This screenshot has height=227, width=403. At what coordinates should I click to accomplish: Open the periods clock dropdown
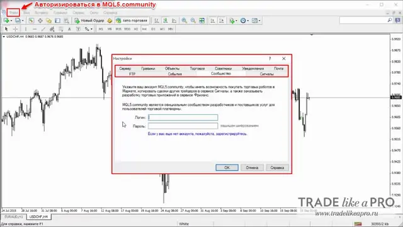tap(244, 21)
